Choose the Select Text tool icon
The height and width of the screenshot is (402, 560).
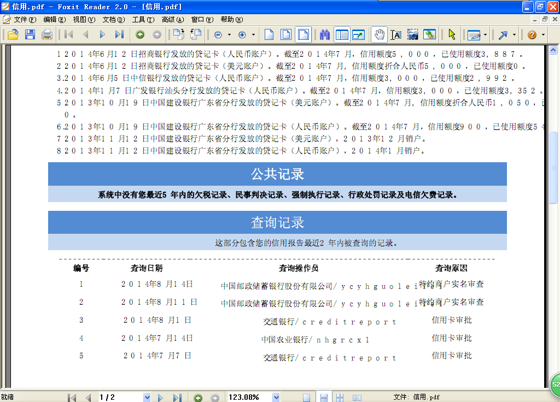click(x=396, y=34)
